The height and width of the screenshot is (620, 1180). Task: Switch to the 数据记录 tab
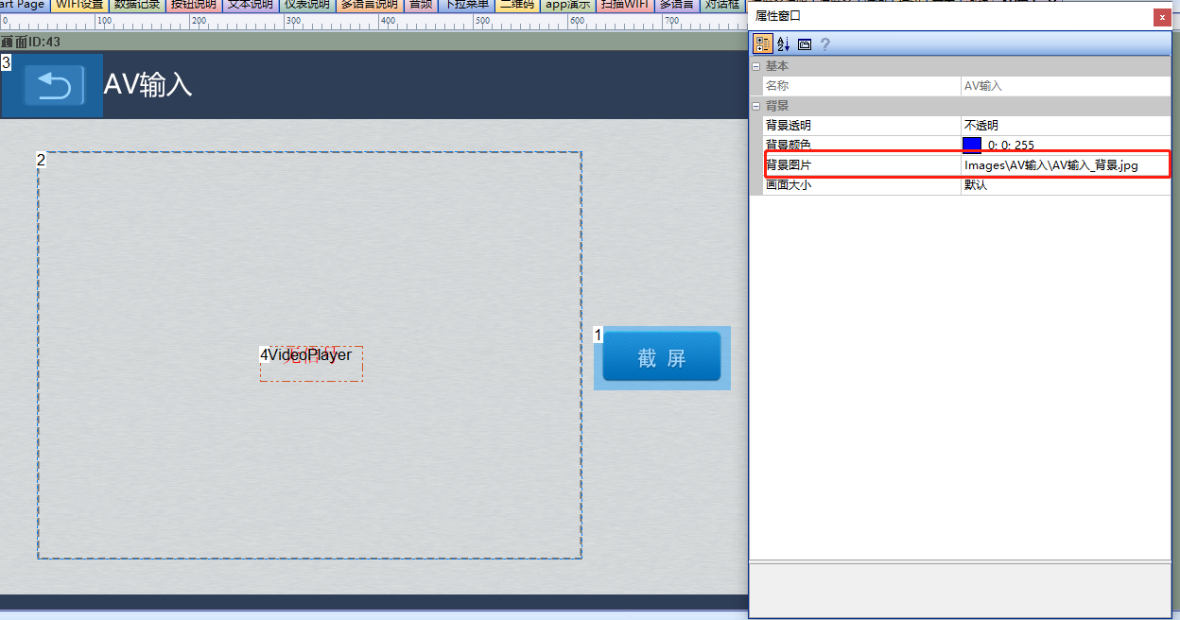(x=137, y=5)
